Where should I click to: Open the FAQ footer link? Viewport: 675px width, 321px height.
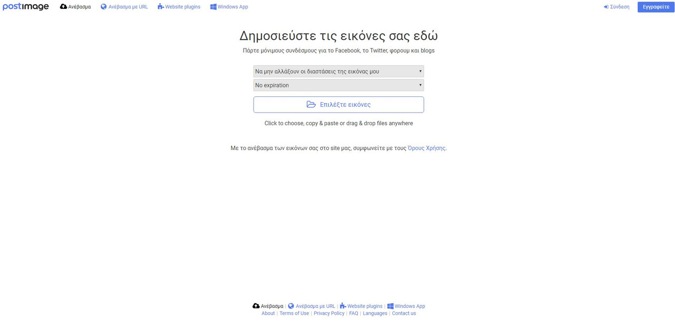point(353,314)
